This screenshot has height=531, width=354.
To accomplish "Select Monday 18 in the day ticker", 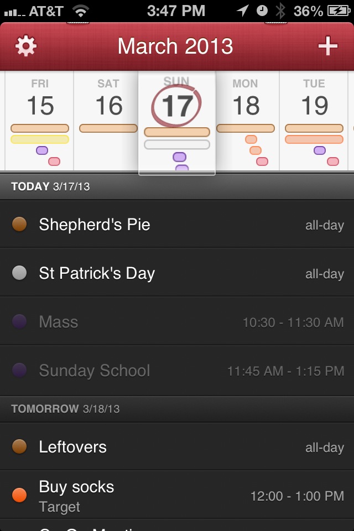I will 246,105.
